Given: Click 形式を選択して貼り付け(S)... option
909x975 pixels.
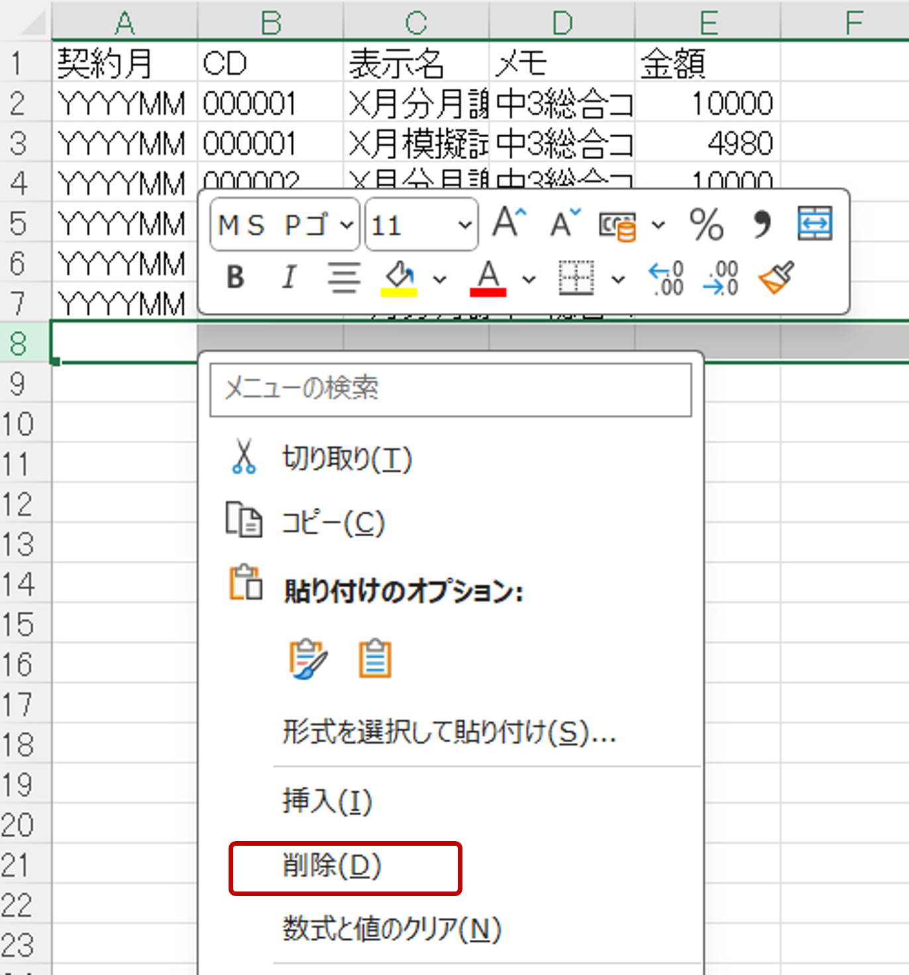Looking at the screenshot, I should (x=449, y=732).
